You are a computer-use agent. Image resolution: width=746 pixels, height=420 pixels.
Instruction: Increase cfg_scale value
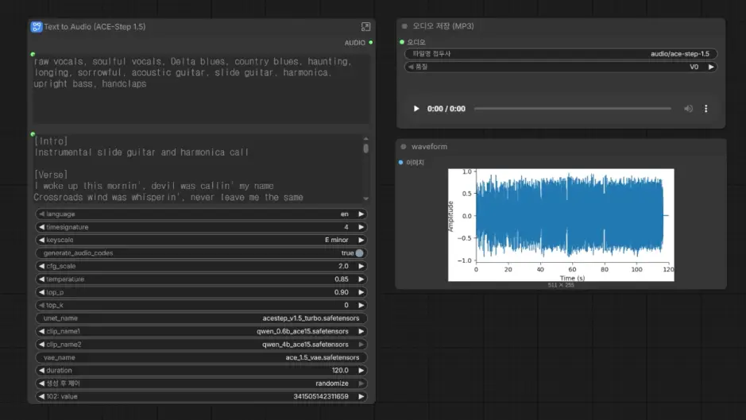point(361,266)
